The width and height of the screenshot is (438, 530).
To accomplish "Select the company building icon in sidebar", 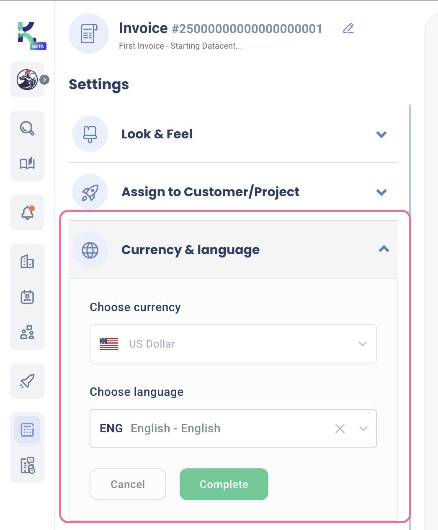I will pos(27,261).
